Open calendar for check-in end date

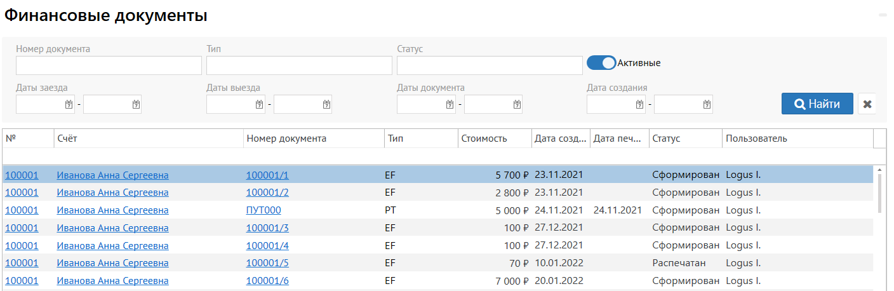pyautogui.click(x=136, y=105)
